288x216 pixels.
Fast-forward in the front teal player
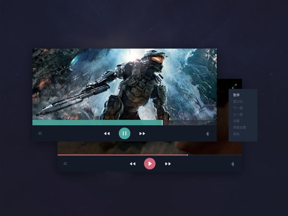(142, 133)
